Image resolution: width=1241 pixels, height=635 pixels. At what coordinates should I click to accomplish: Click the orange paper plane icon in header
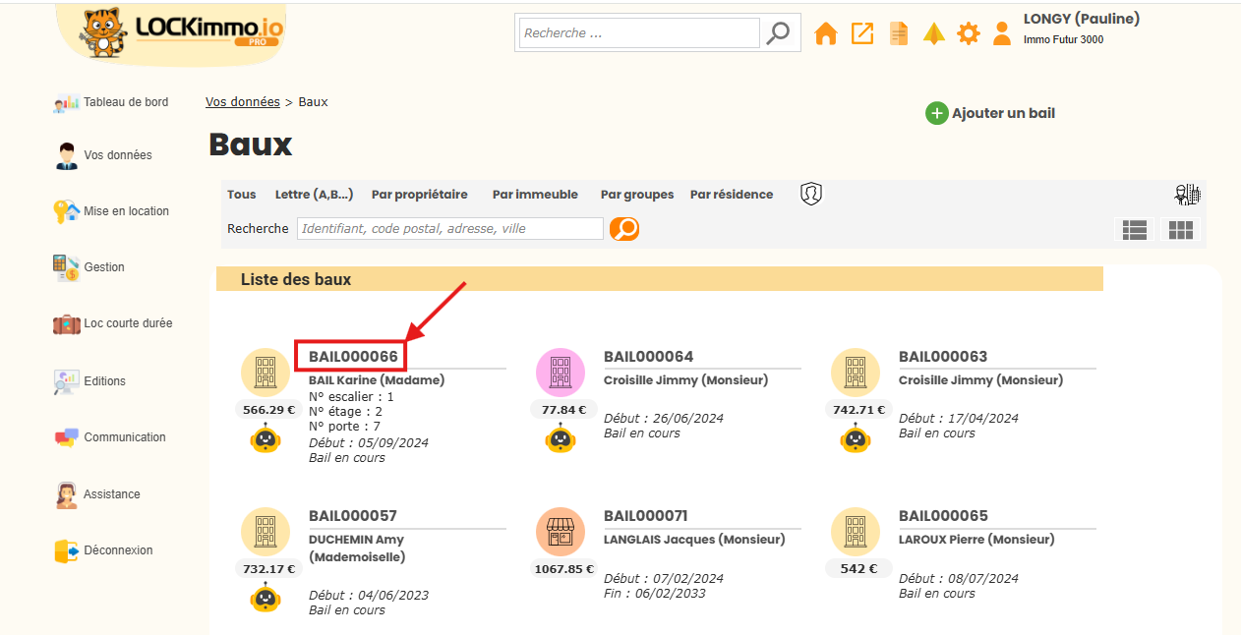[x=934, y=33]
